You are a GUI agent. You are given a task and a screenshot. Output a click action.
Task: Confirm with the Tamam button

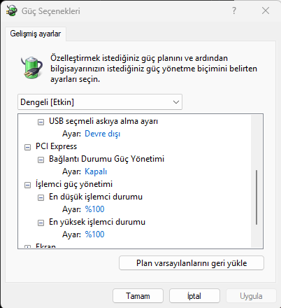tap(138, 296)
